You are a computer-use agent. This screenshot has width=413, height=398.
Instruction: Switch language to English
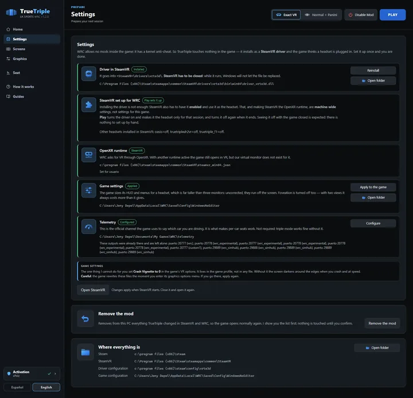46,387
